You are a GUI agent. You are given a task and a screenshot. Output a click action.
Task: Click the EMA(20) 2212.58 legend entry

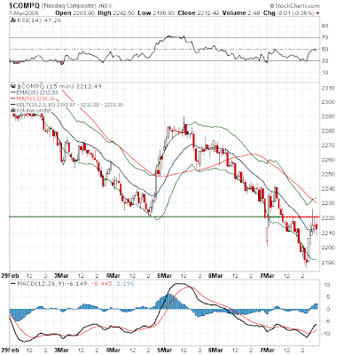36,92
